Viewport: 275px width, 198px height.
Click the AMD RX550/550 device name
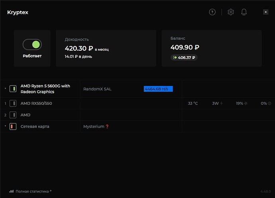coord(36,103)
